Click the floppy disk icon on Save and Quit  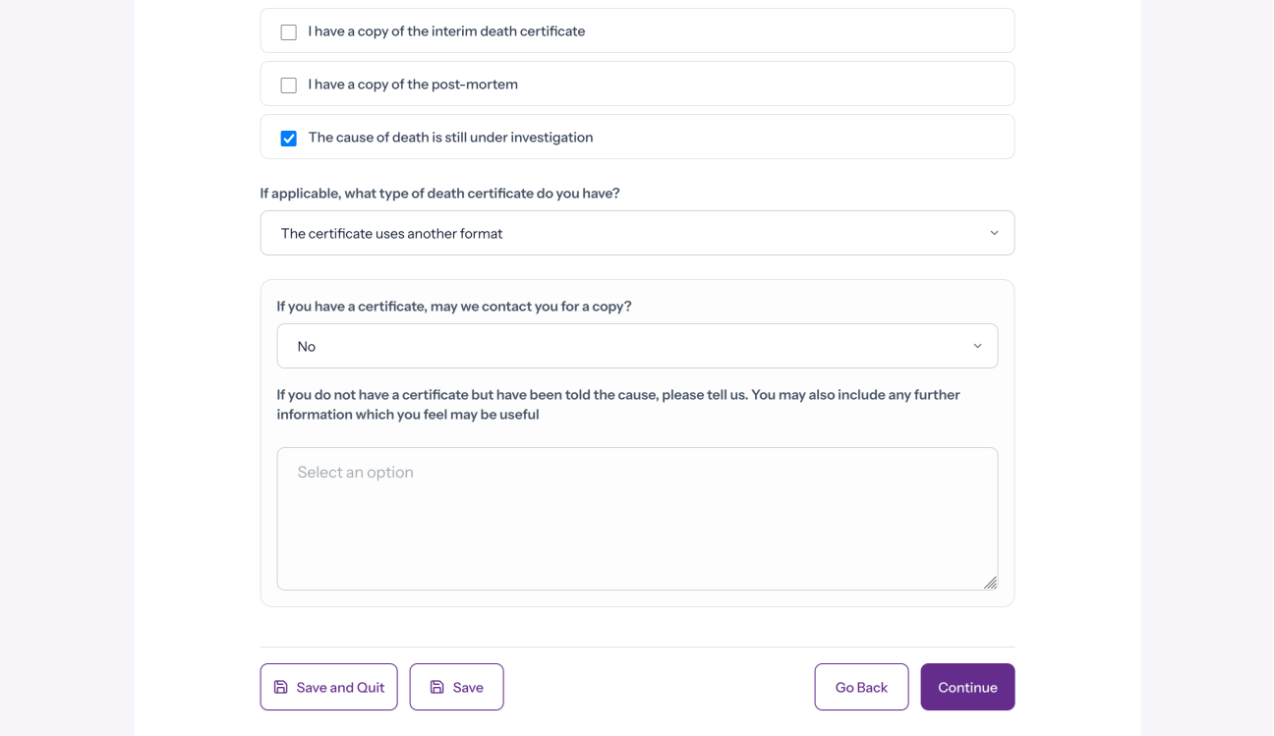tap(282, 687)
